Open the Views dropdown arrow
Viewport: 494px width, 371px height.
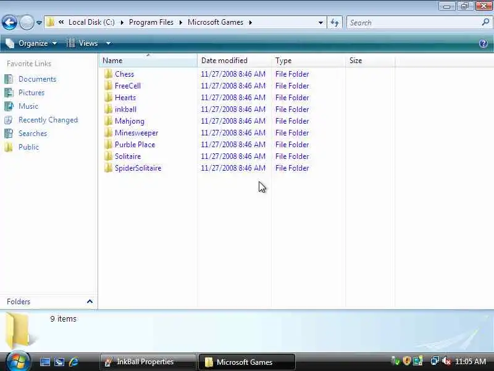pyautogui.click(x=108, y=43)
